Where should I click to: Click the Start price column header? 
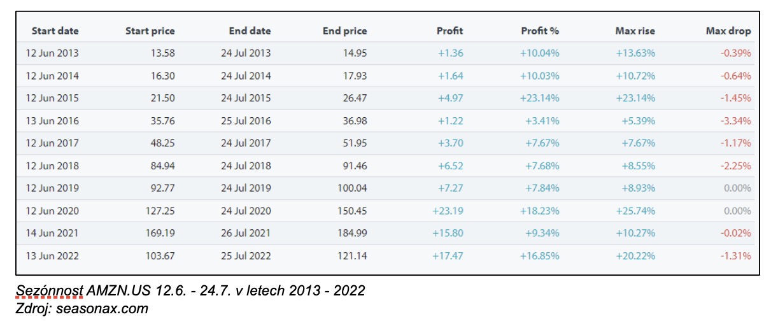click(150, 31)
